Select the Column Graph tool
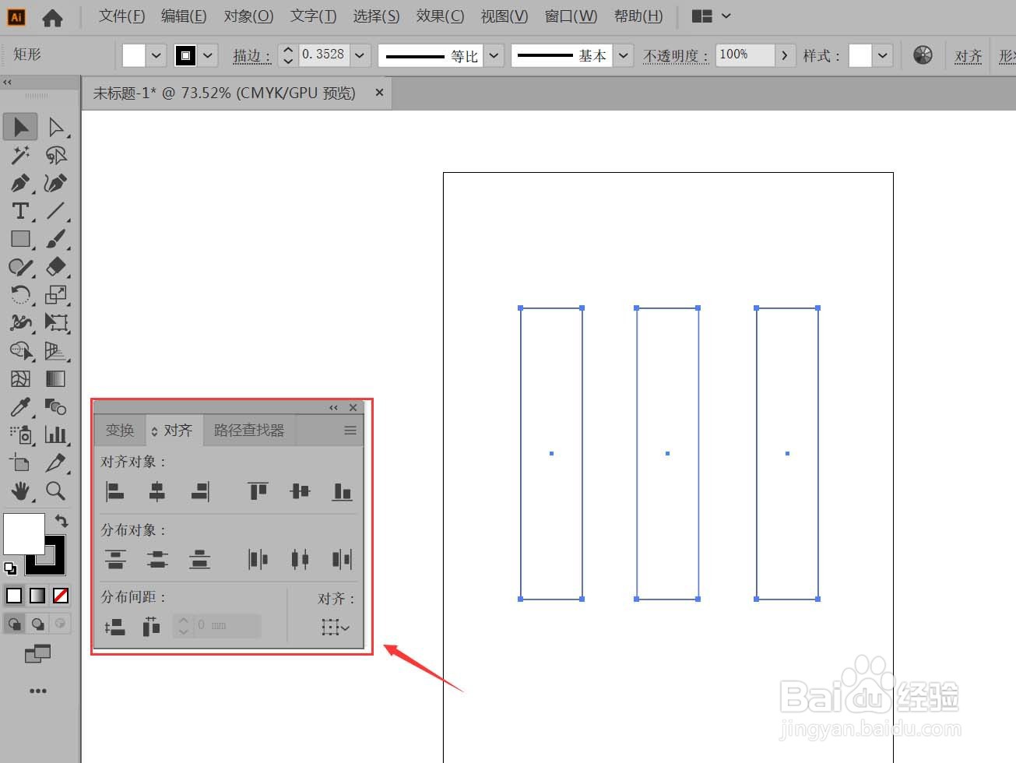 55,434
